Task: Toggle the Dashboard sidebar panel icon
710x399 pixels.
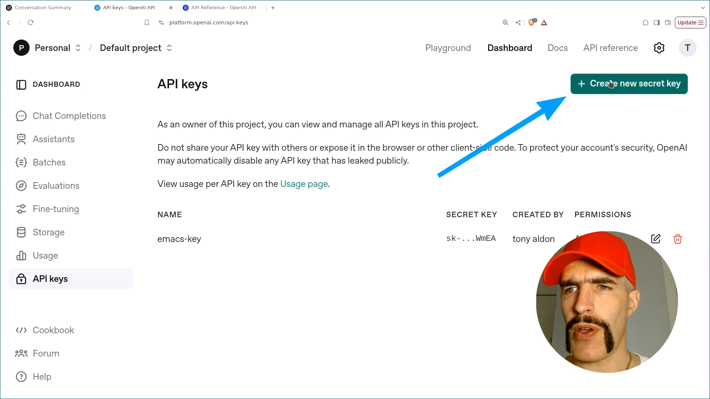Action: pos(21,85)
